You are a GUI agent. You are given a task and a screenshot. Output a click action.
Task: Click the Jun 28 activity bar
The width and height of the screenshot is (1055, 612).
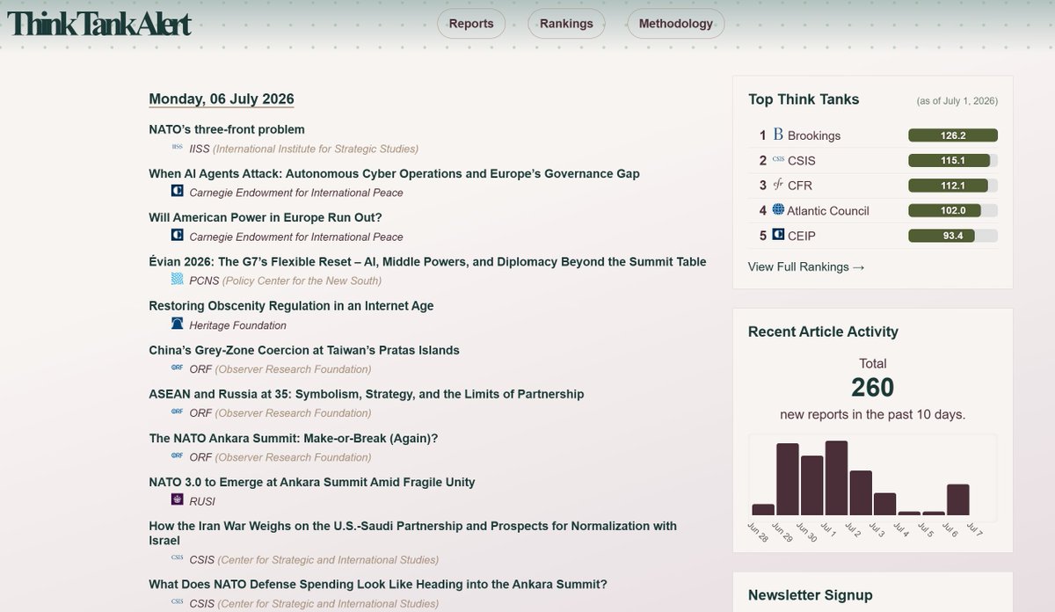[763, 509]
